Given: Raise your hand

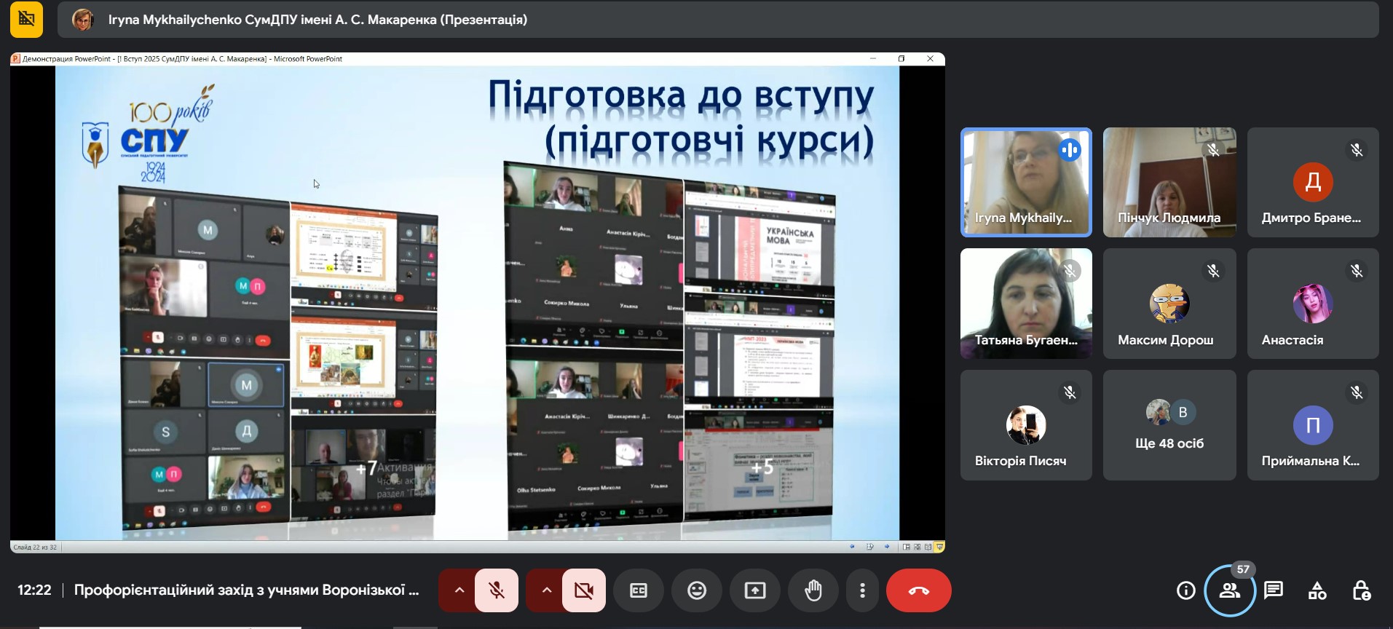Looking at the screenshot, I should coord(813,590).
